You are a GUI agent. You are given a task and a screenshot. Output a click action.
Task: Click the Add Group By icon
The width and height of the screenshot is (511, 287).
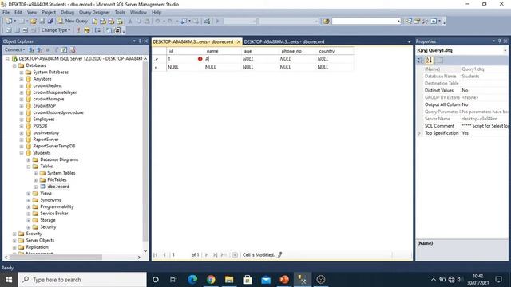pyautogui.click(x=97, y=30)
